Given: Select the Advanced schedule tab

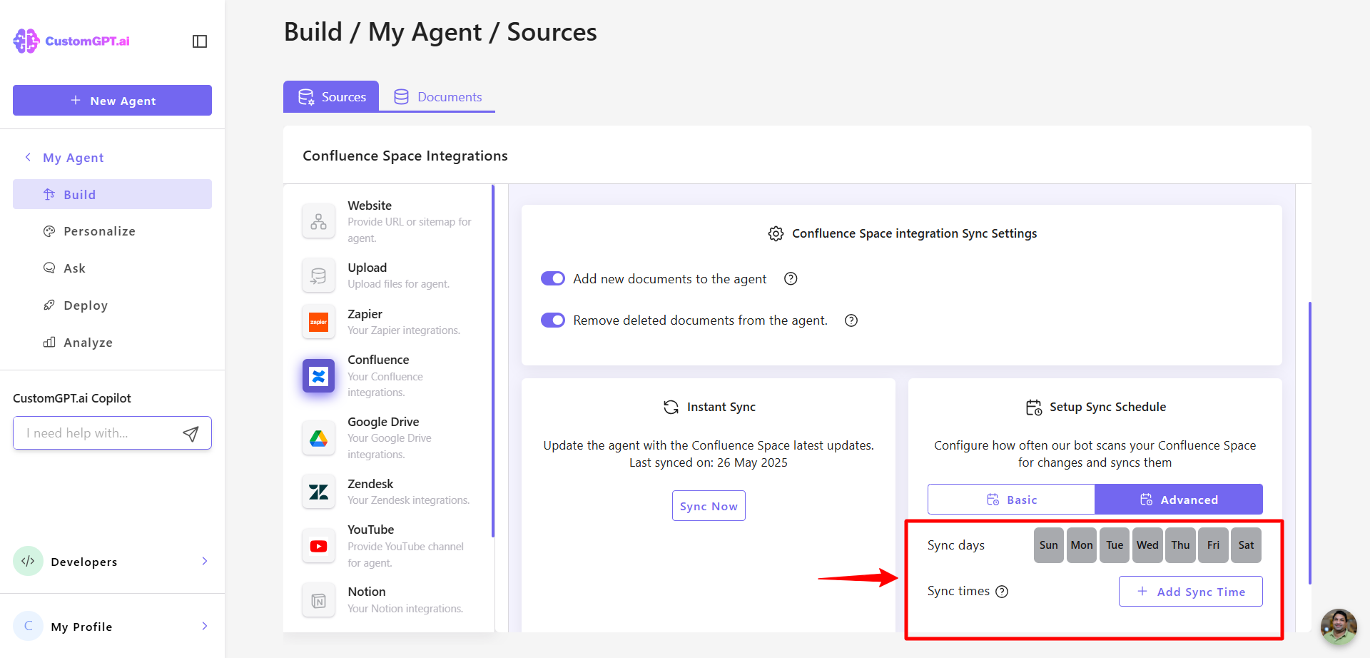Looking at the screenshot, I should pyautogui.click(x=1179, y=500).
